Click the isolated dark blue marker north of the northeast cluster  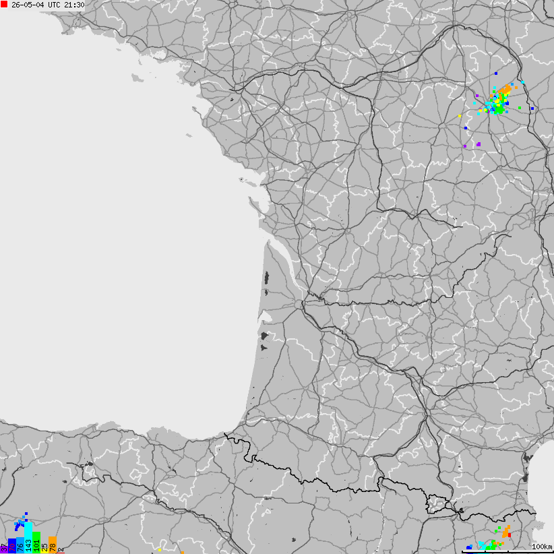496,73
